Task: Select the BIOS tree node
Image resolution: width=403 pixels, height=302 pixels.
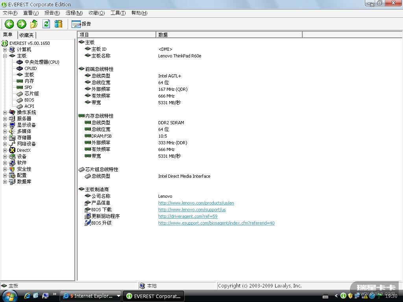Action: [x=29, y=100]
